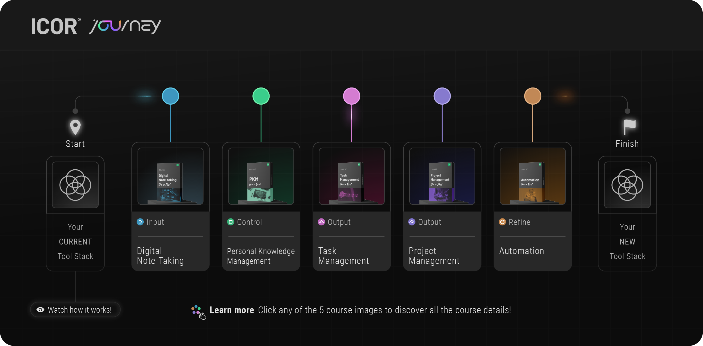Click the Control icon on the PKM card

230,222
